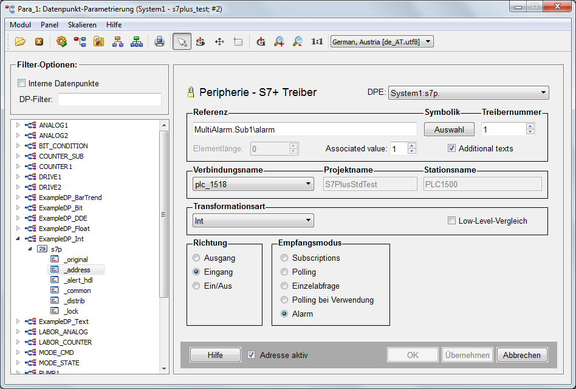Select the arrow pointer tool
Viewport: 576px width, 389px height.
point(181,41)
